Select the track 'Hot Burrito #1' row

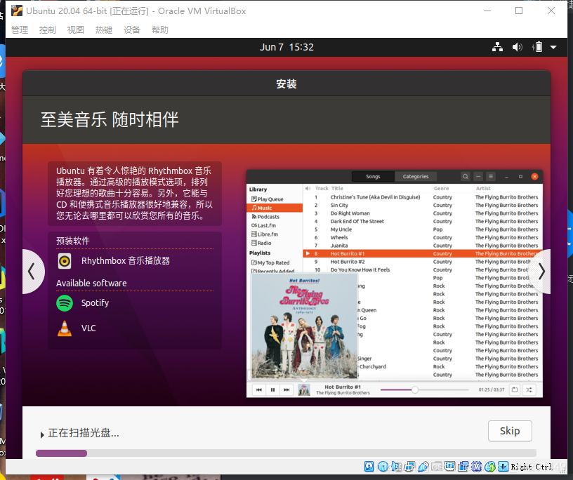(x=423, y=253)
